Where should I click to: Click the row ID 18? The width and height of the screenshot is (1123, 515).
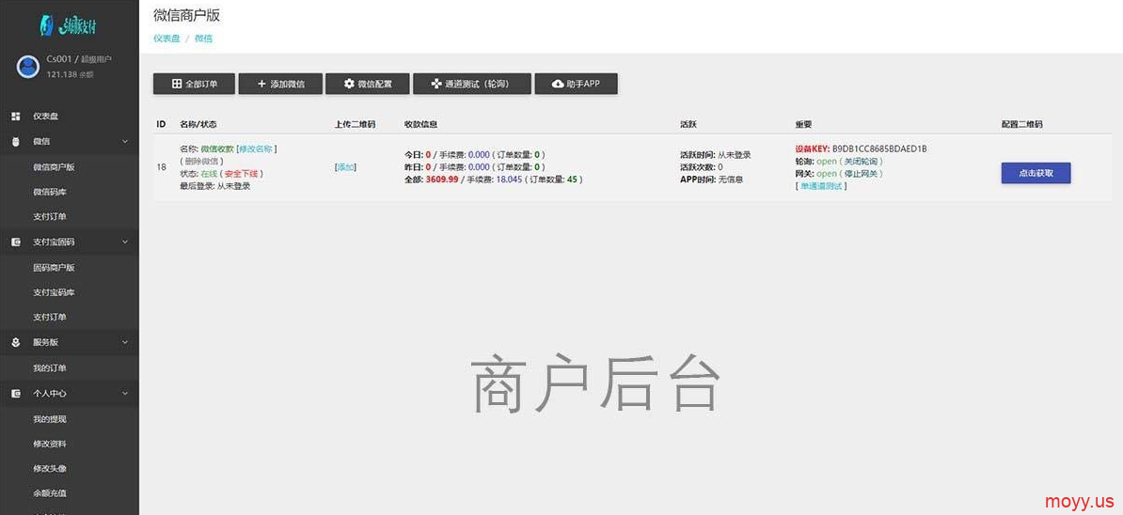[161, 167]
